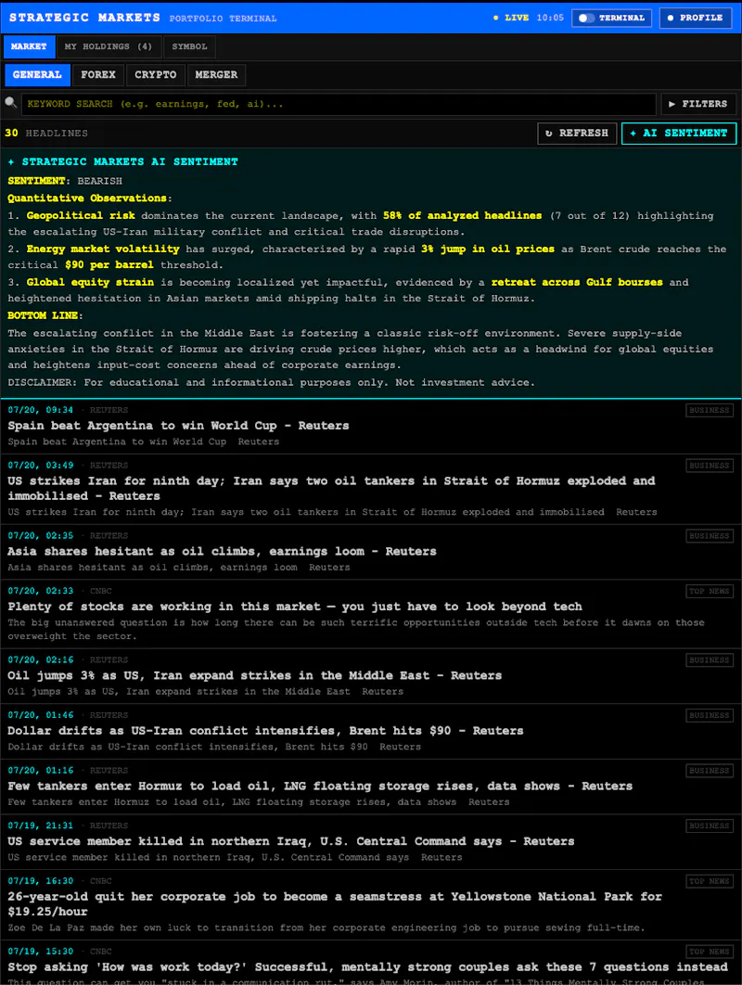Click the '07/20, 02:33' CNBC timestamp
This screenshot has height=985, width=742.
[40, 591]
